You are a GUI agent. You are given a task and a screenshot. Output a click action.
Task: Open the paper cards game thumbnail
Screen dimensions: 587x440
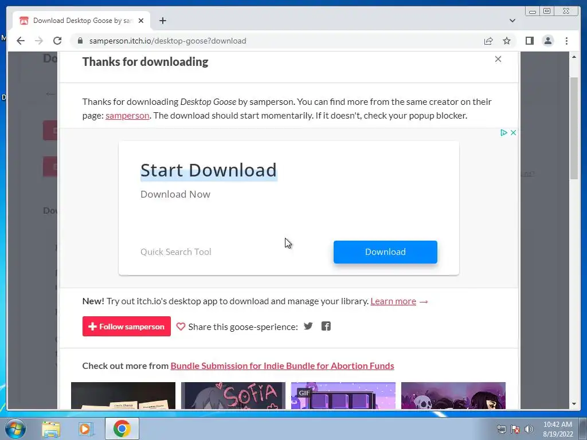pos(123,395)
